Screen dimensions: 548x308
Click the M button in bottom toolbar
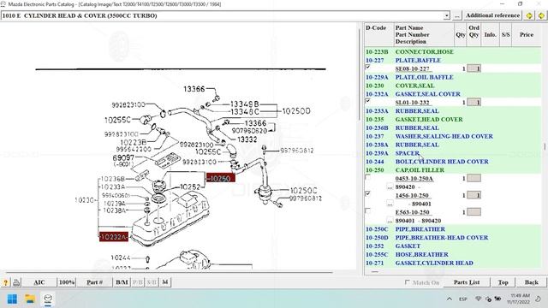coord(165,282)
